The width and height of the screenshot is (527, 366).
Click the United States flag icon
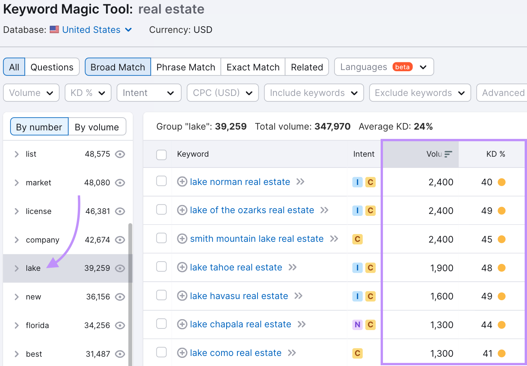pos(55,29)
